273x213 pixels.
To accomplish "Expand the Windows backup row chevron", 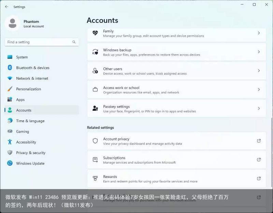I will [x=259, y=52].
